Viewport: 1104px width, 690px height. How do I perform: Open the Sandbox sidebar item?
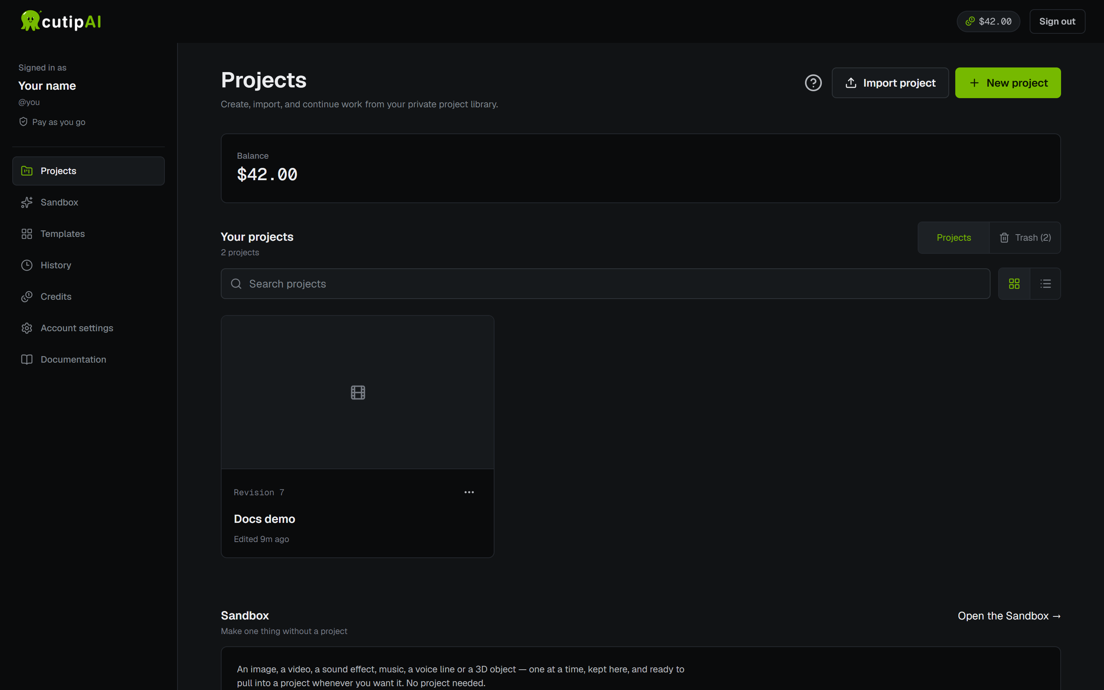(x=89, y=202)
